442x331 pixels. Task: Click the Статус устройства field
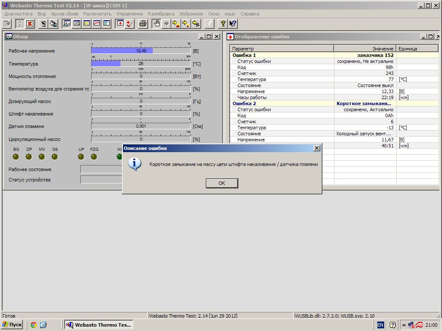101,180
